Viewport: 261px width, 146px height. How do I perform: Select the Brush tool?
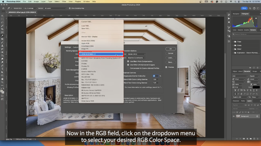tap(2, 42)
